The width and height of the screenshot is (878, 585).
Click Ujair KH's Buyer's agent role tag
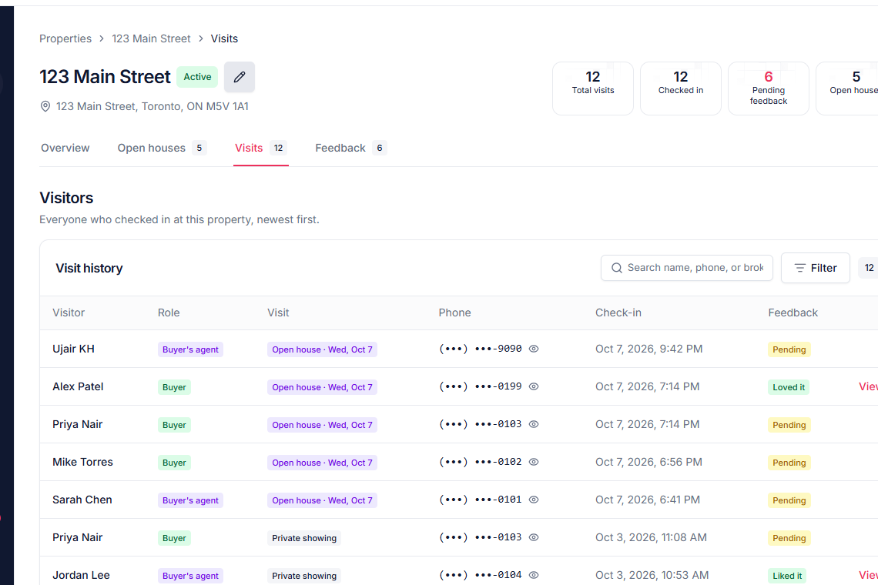pos(190,349)
